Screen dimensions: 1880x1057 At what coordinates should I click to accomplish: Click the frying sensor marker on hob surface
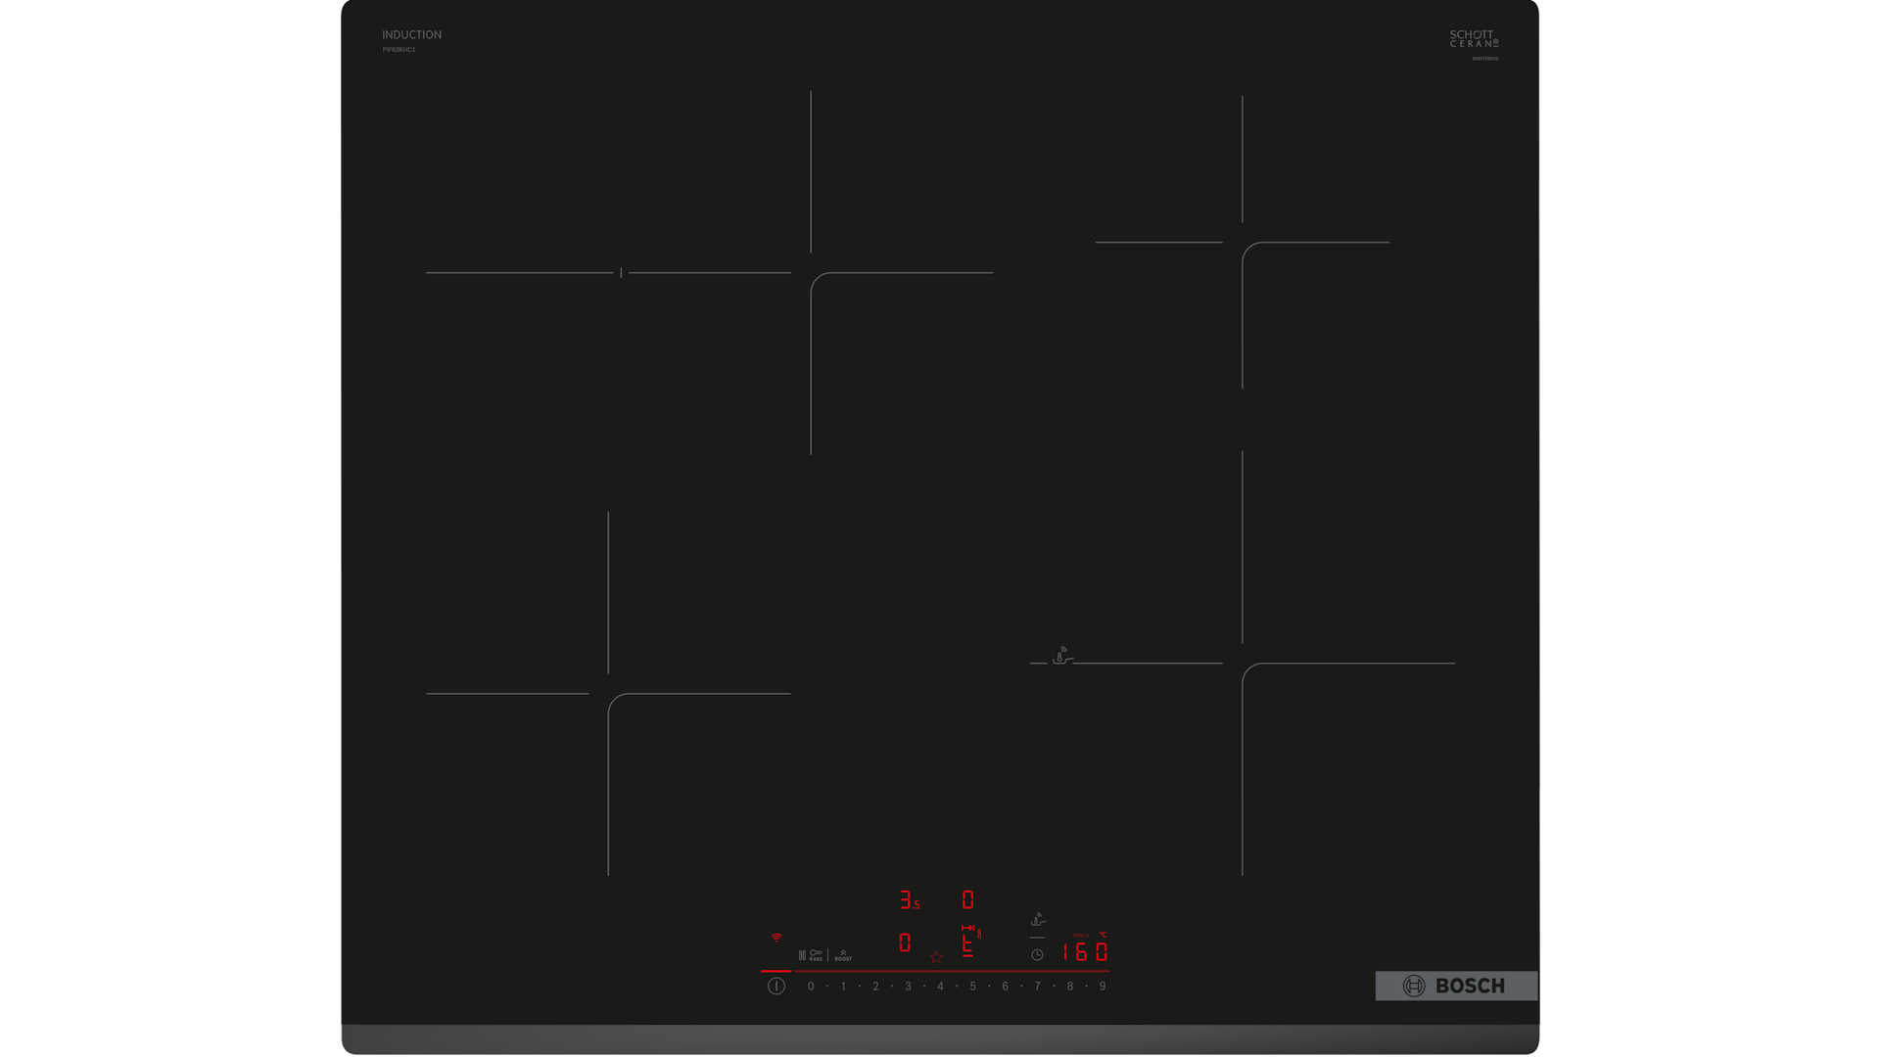[1061, 656]
